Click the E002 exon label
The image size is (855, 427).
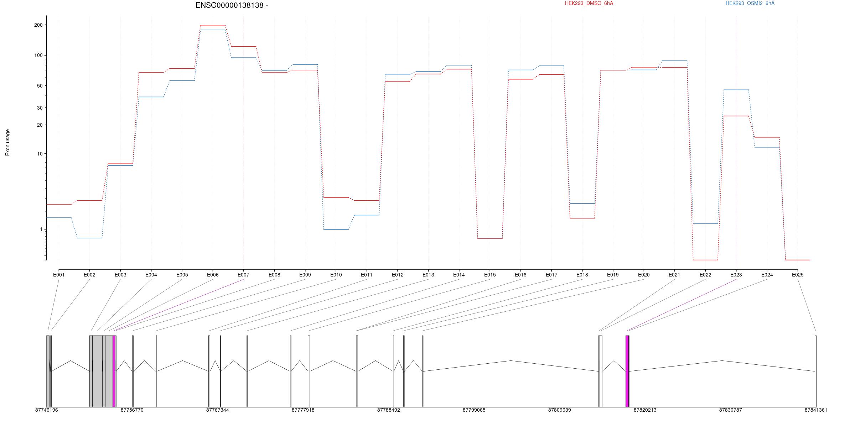point(89,275)
